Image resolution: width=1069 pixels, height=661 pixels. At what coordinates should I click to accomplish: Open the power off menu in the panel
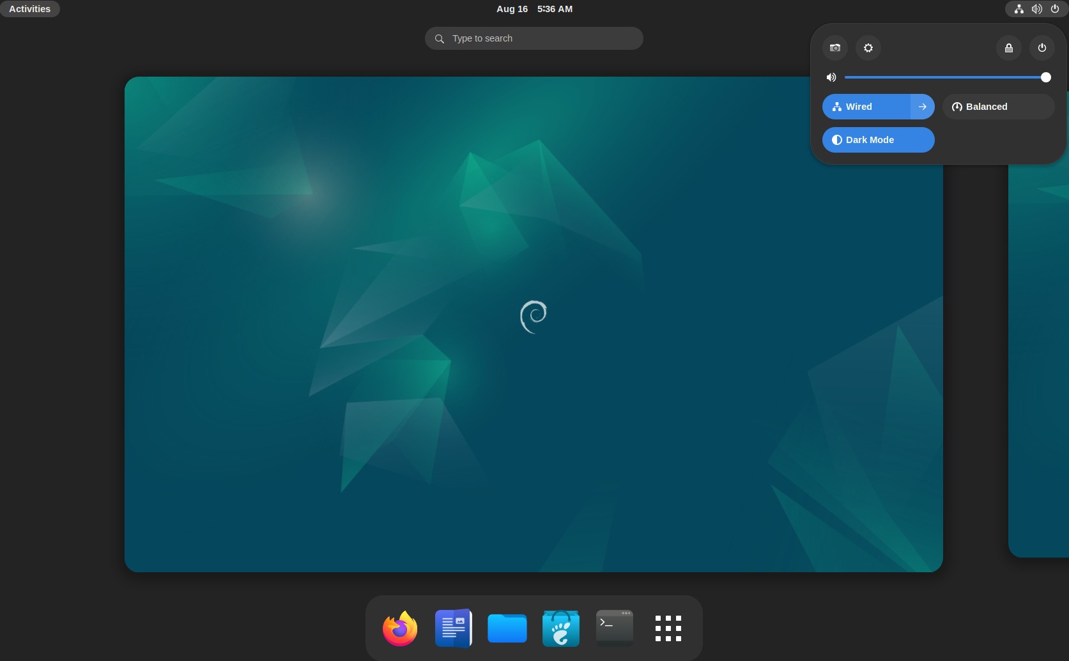1042,48
